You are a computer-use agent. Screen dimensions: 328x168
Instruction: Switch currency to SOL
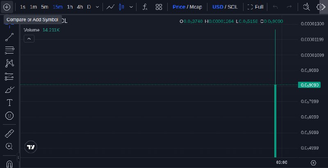click(232, 7)
